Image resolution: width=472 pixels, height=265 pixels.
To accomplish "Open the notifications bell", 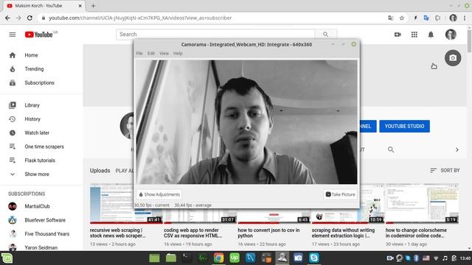I will [x=431, y=35].
